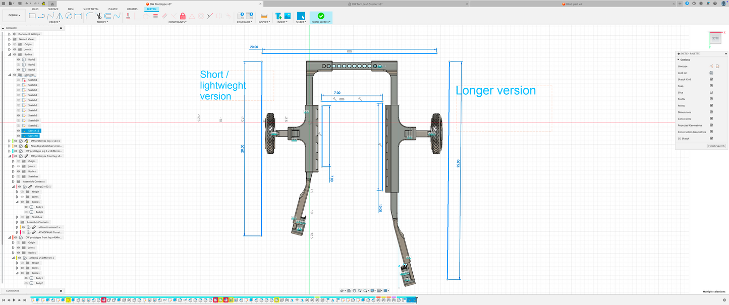Choose the Center Diameter Circle tool
Screen dimensions: 729x305
69,16
